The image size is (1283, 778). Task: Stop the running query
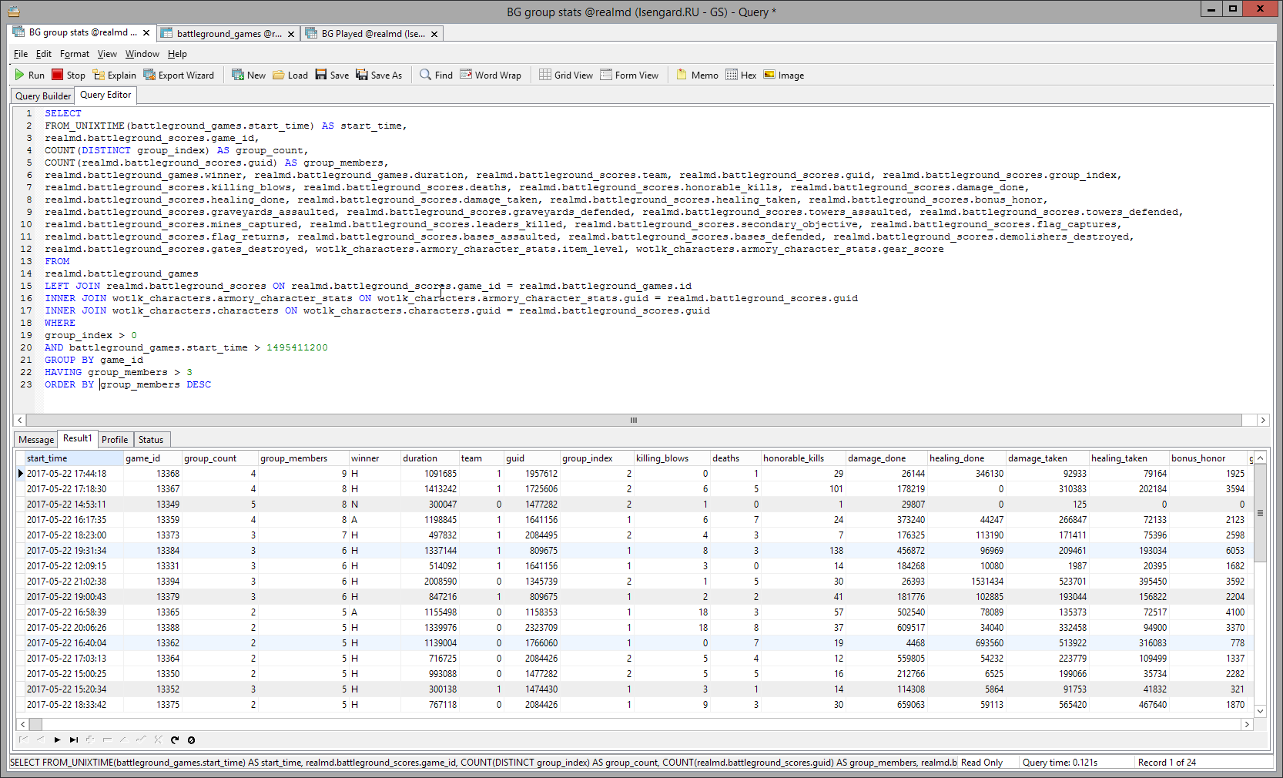tap(68, 75)
